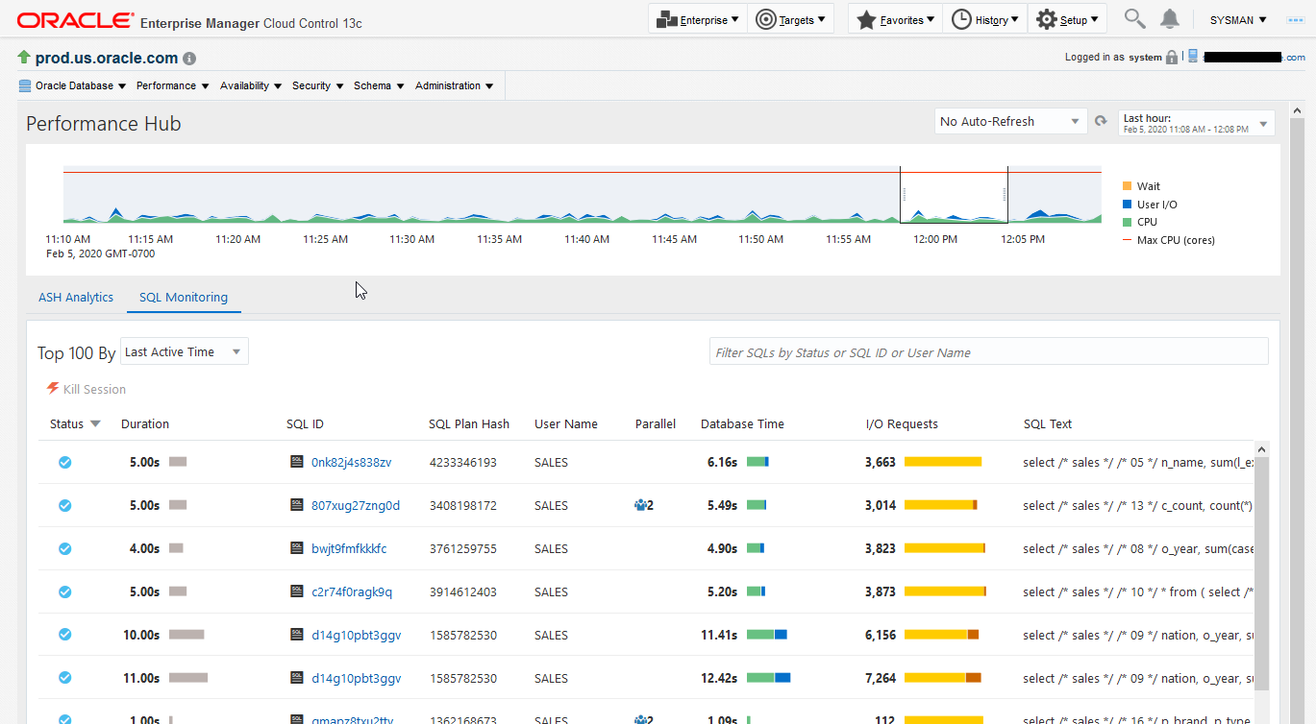This screenshot has height=724, width=1316.
Task: Click the Kill Session button
Action: pyautogui.click(x=87, y=389)
